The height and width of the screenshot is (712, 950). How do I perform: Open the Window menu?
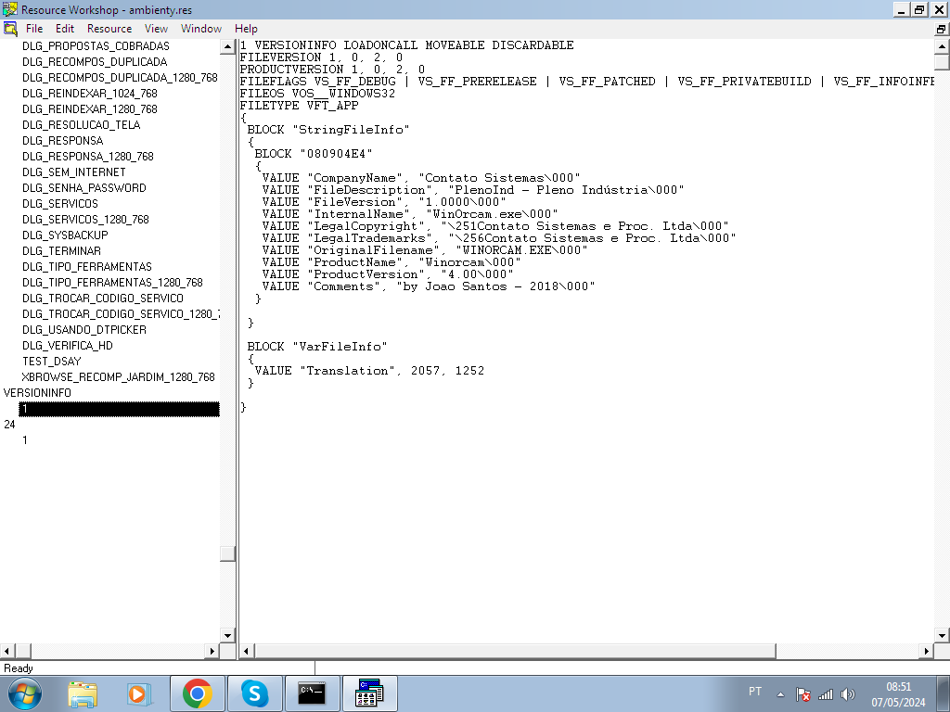pyautogui.click(x=201, y=29)
